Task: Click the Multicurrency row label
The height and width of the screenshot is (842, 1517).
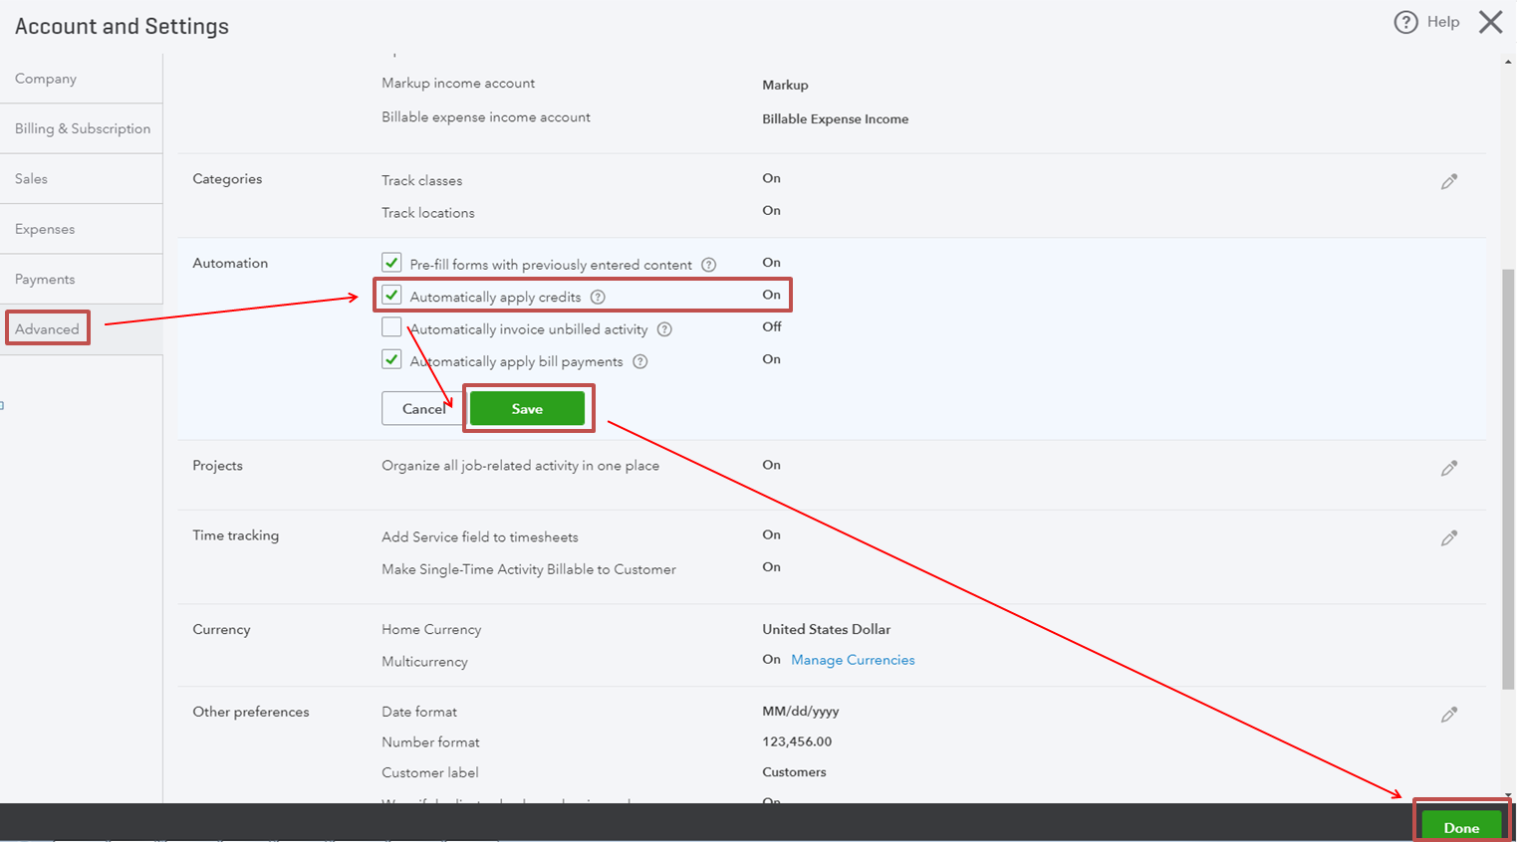Action: (x=424, y=662)
